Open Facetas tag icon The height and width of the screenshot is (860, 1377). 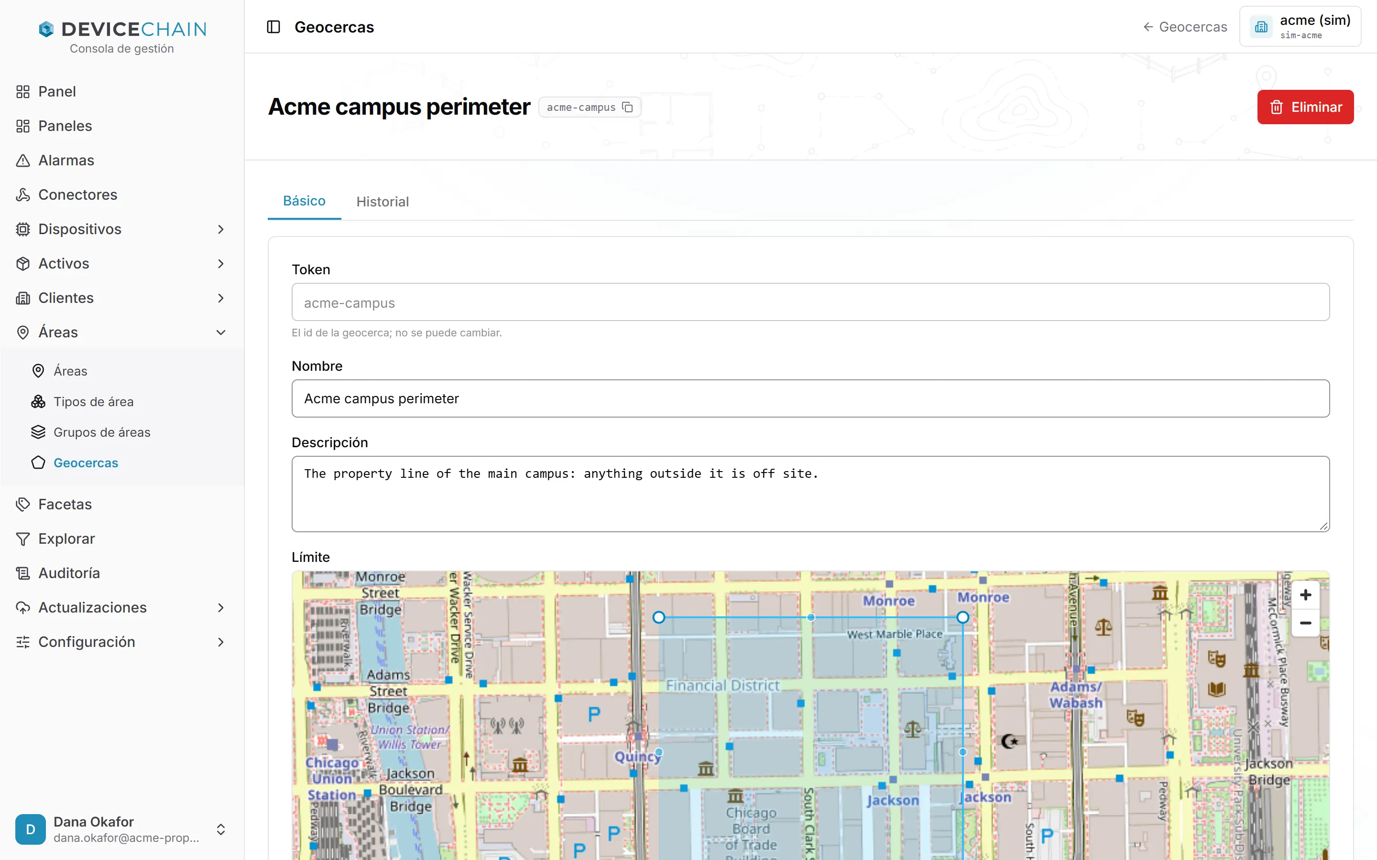tap(23, 504)
